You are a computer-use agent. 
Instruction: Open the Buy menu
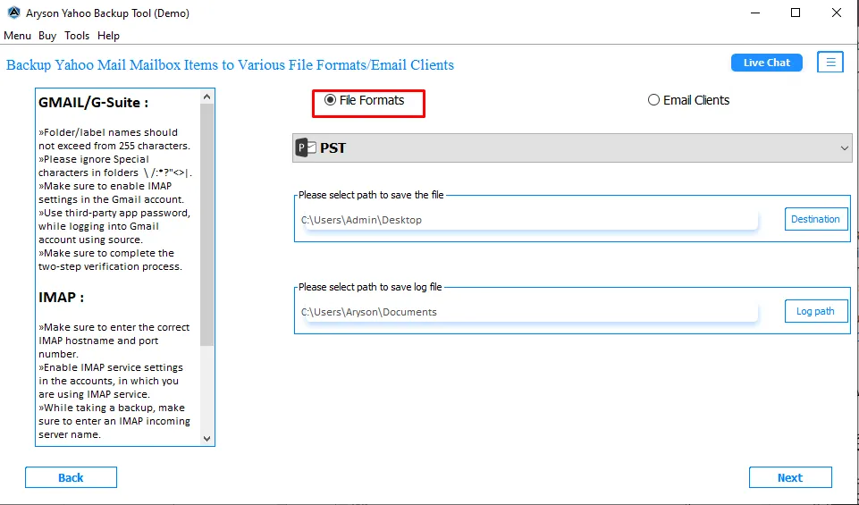(x=47, y=36)
